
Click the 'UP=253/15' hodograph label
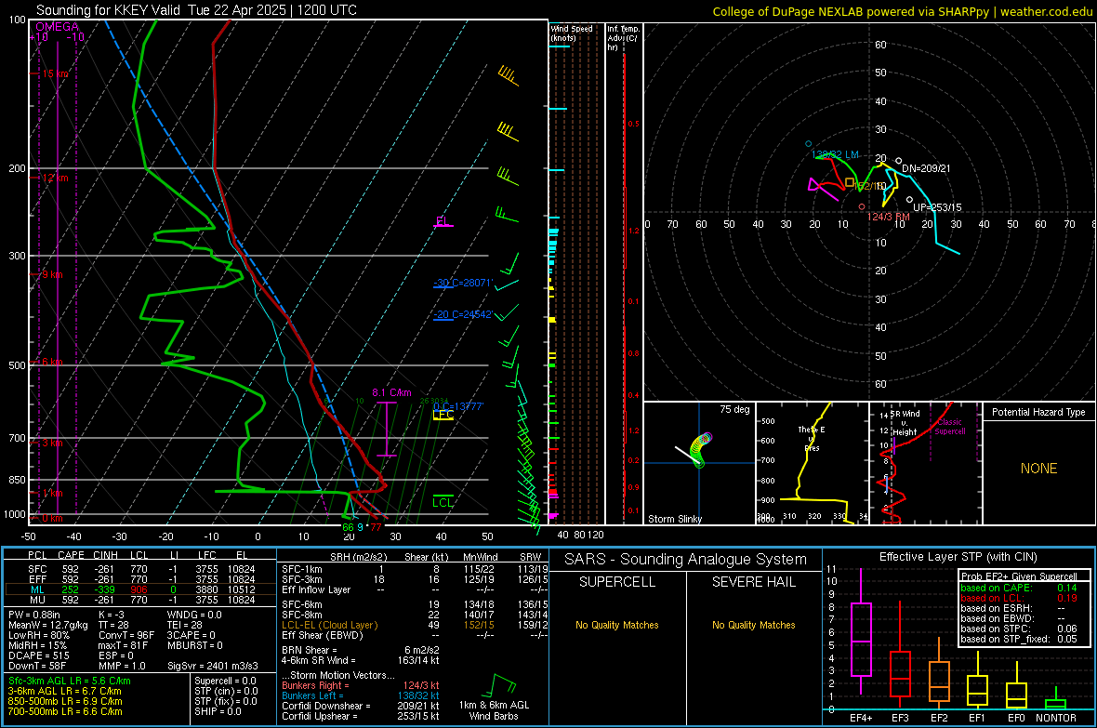click(x=937, y=208)
